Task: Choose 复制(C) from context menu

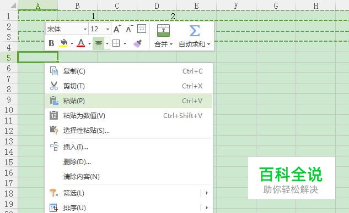Action: click(x=128, y=71)
